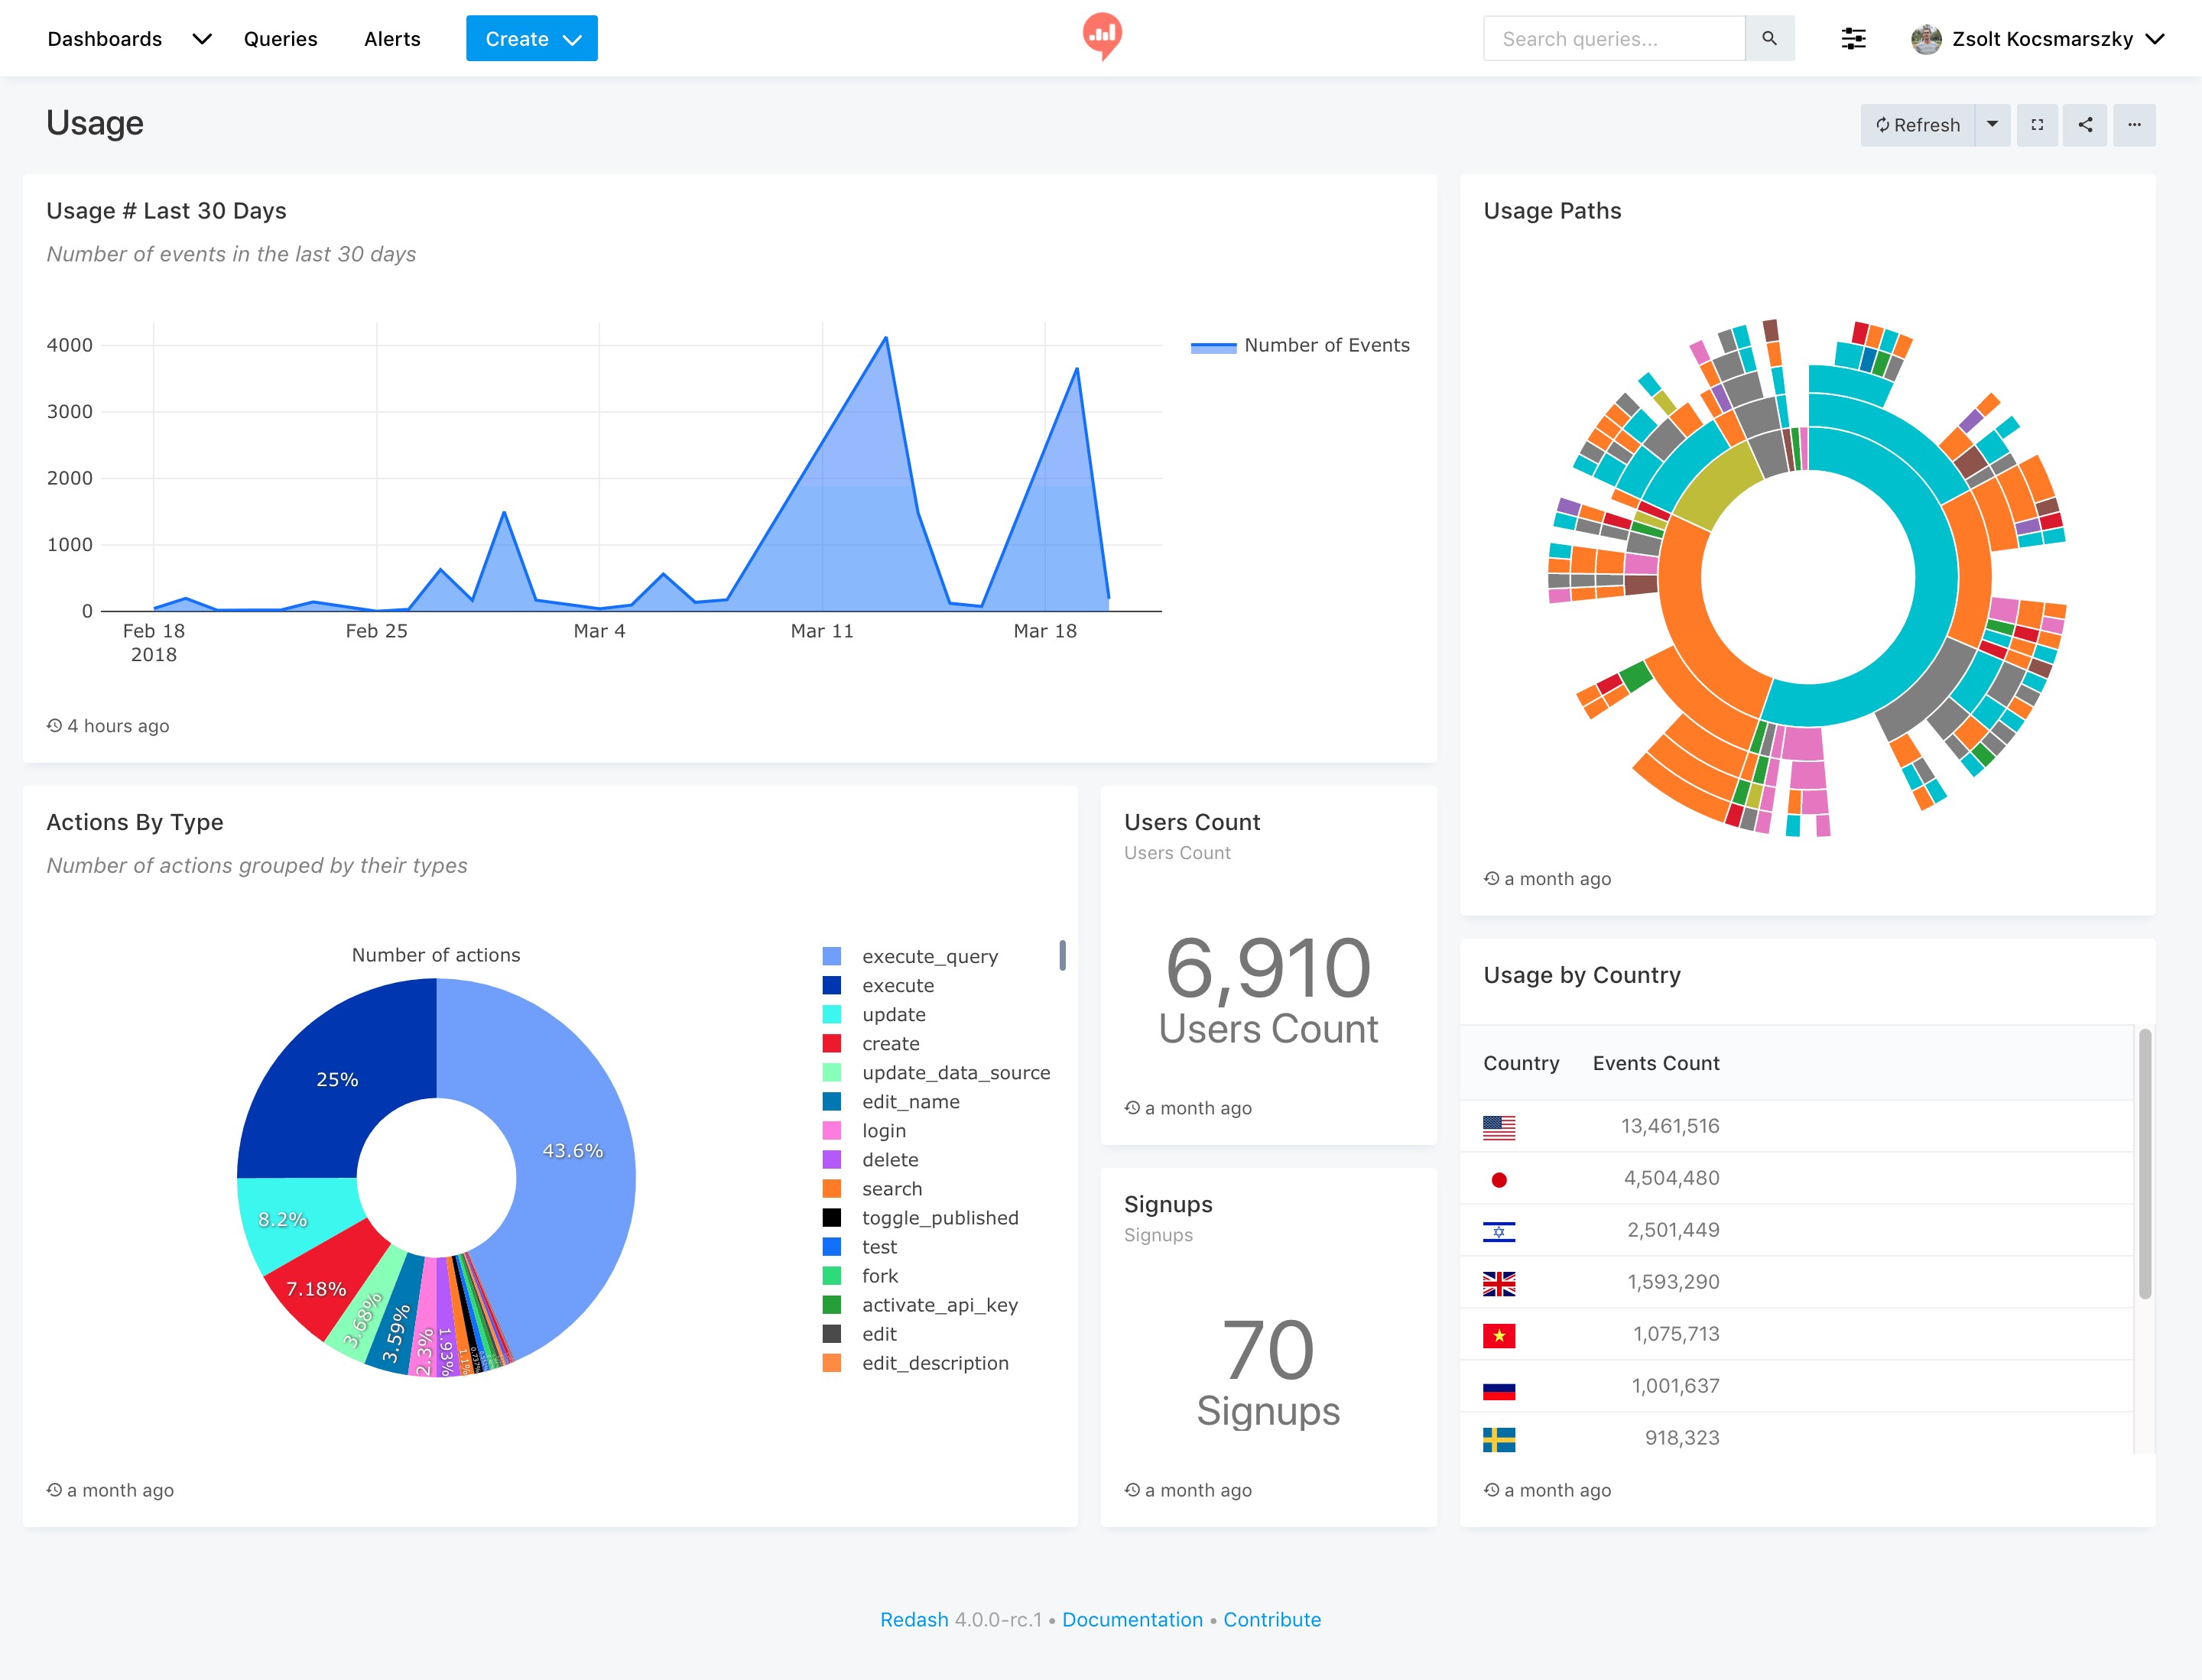Enter fullscreen mode for the dashboard

(x=2037, y=124)
